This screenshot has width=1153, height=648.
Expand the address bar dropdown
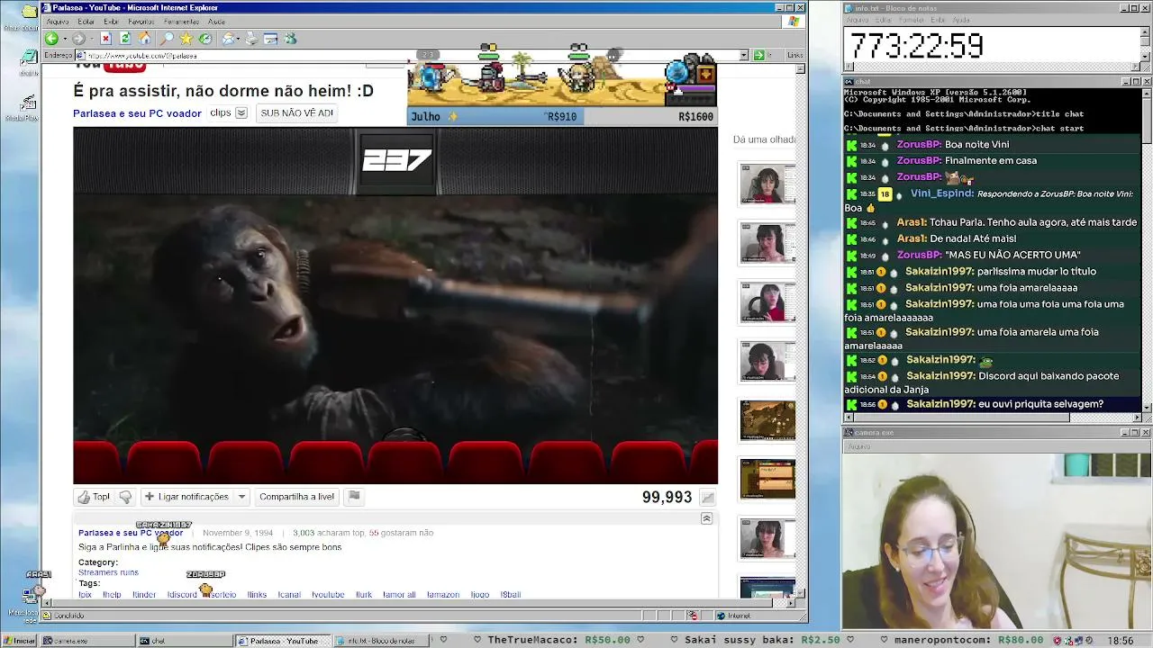(x=744, y=55)
